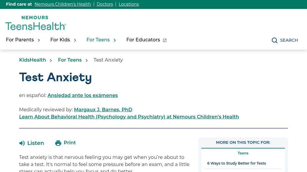The height and width of the screenshot is (172, 307).
Task: Click the printer icon
Action: tap(58, 143)
